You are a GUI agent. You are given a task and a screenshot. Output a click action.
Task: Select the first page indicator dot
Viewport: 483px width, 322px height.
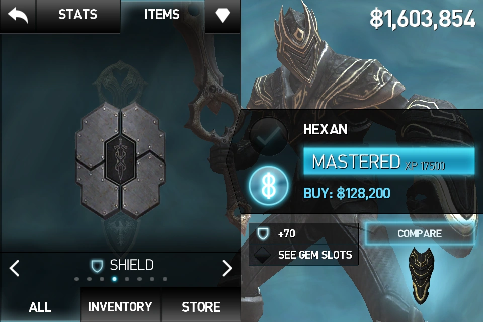tap(76, 279)
